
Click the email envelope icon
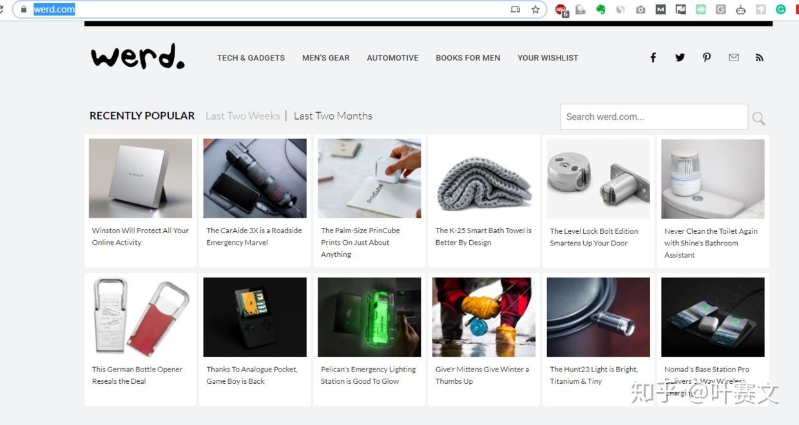[x=733, y=57]
